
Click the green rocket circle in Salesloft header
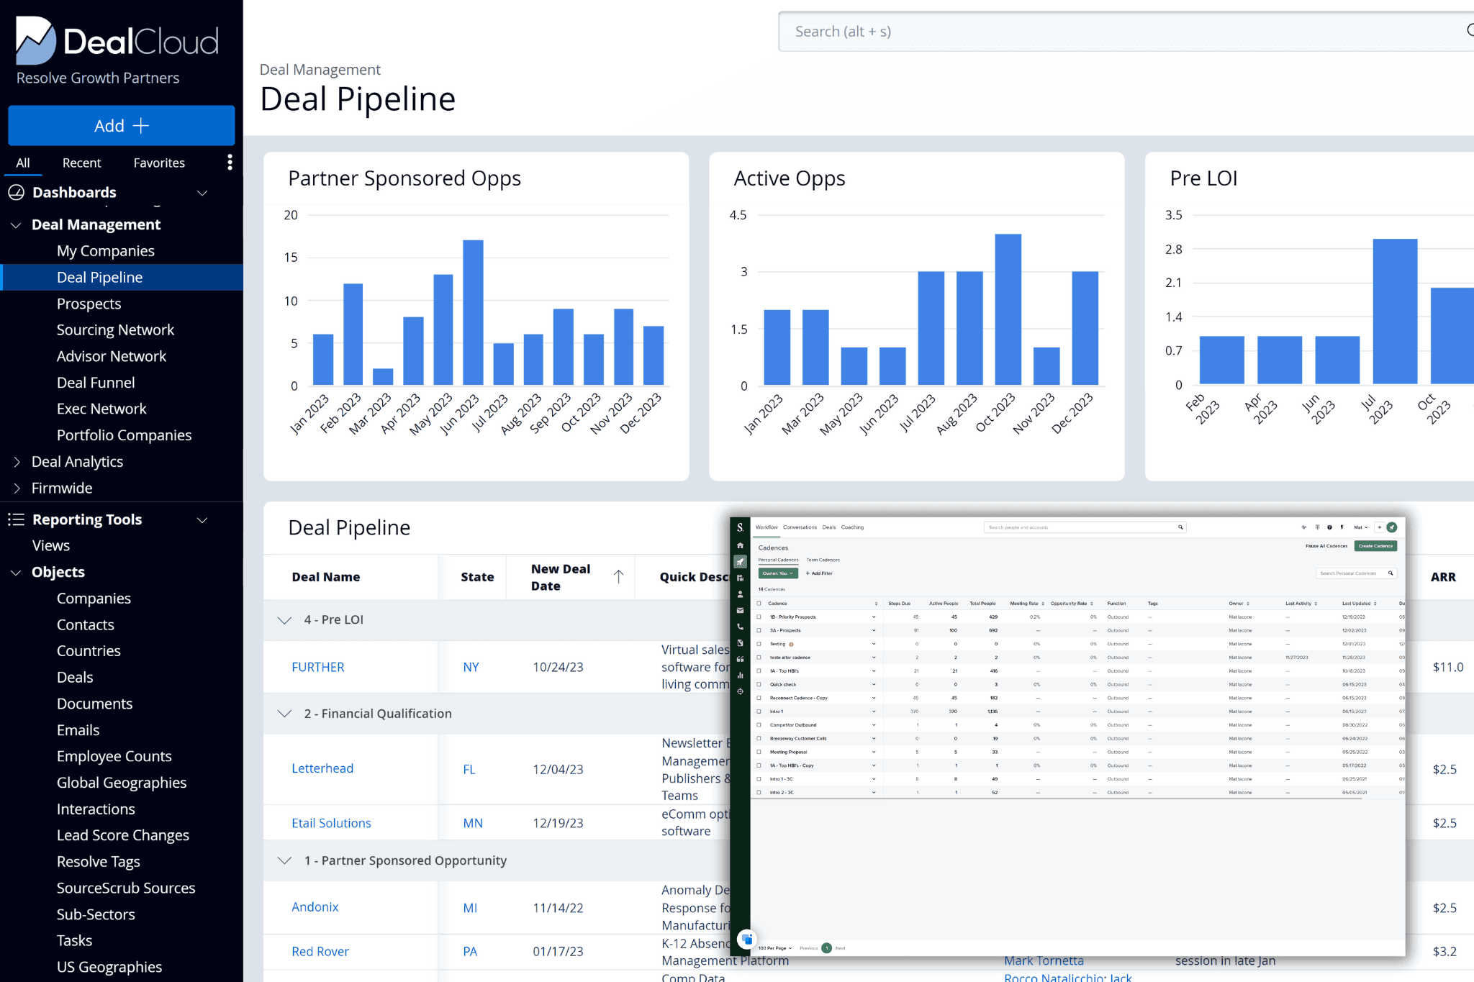[x=1392, y=527]
